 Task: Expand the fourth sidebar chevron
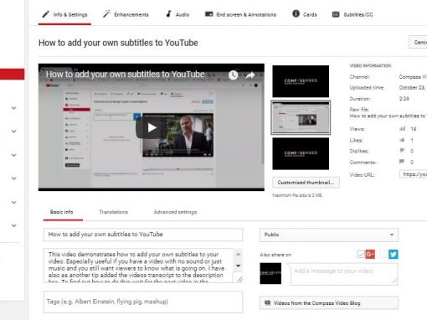(x=14, y=178)
